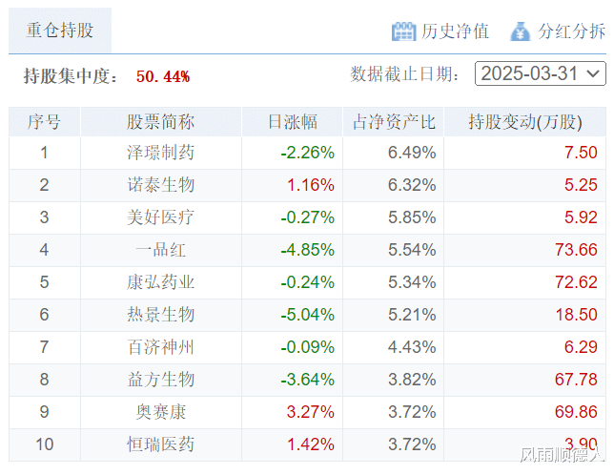Open stock 美好医疗

(160, 217)
